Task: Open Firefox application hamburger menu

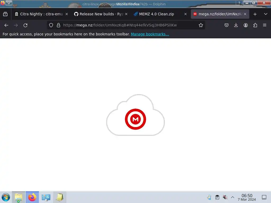Action: pos(265,25)
